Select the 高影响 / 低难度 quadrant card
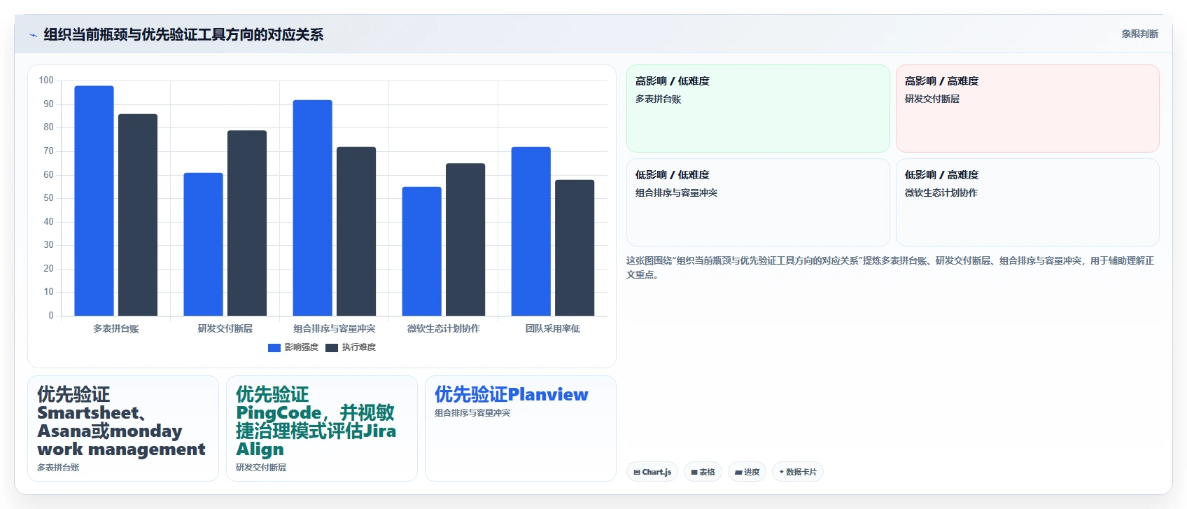The height and width of the screenshot is (509, 1187). [x=758, y=109]
